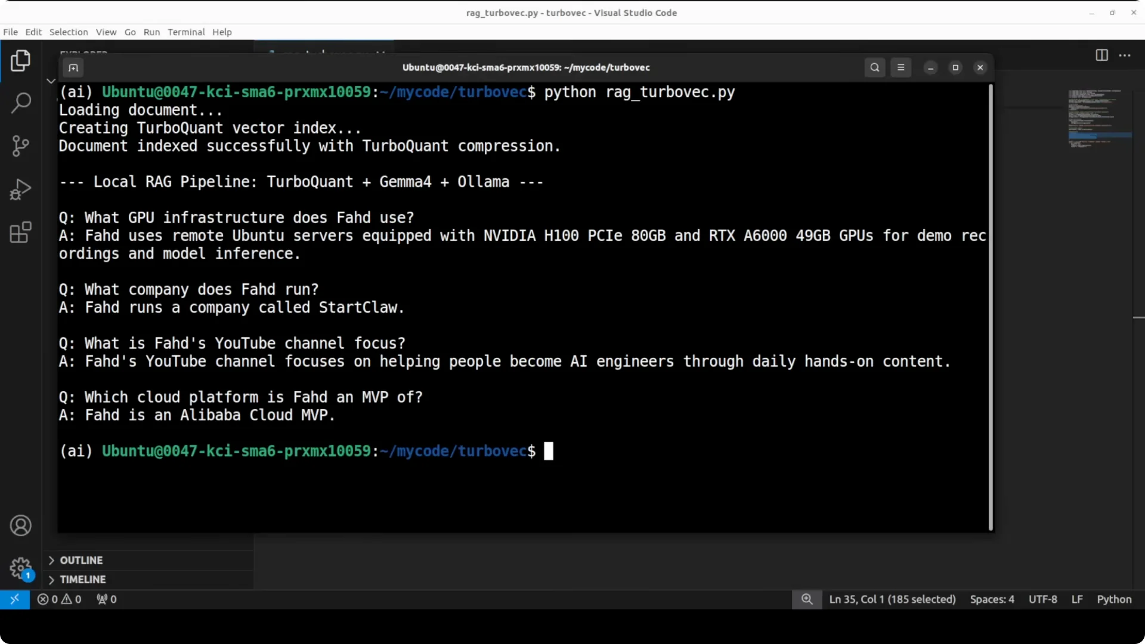Click the Ln 35, Col 1 cursor position
Screen dimensions: 1145x644
coord(892,599)
